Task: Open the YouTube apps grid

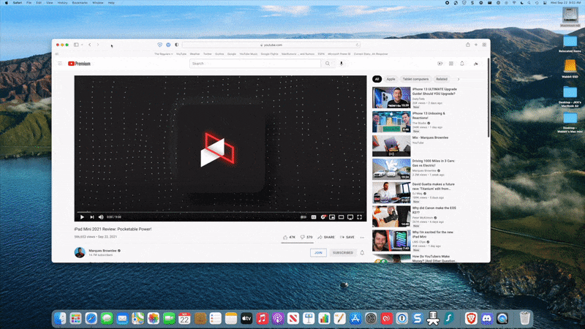Action: (451, 64)
